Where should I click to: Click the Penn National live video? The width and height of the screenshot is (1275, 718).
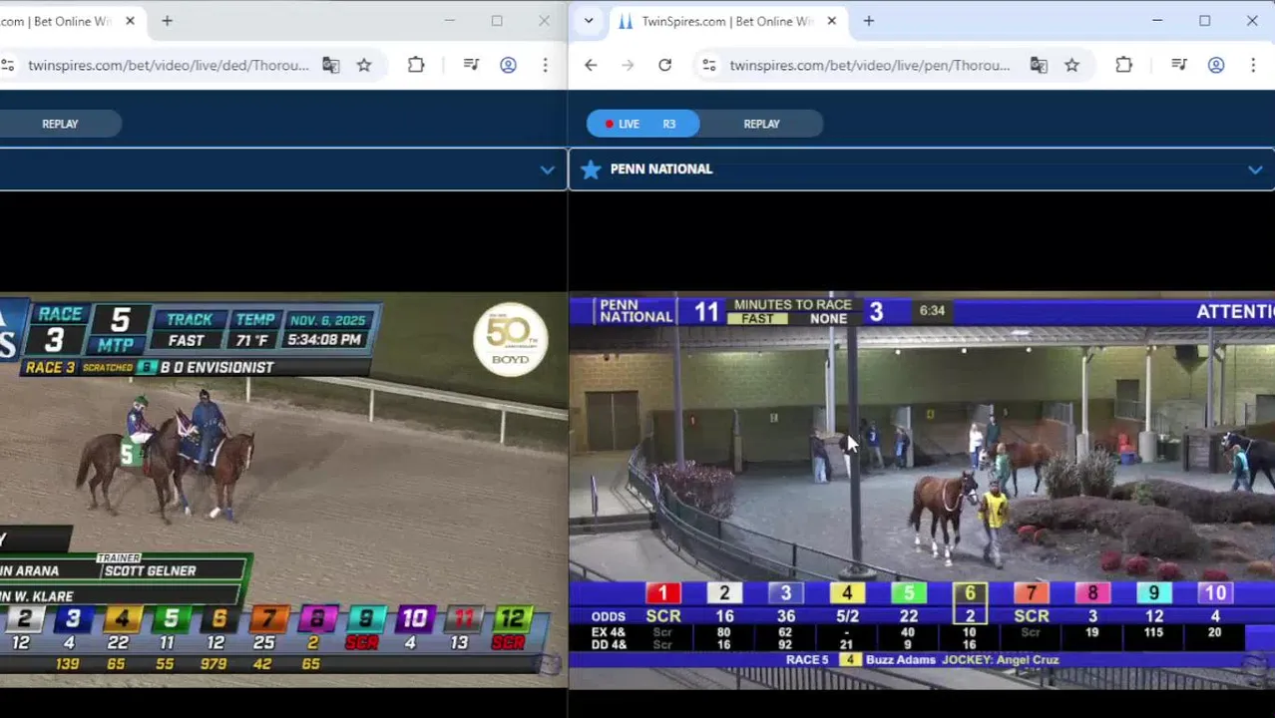pos(922,490)
